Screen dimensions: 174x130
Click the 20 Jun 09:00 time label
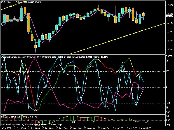coord(117,128)
